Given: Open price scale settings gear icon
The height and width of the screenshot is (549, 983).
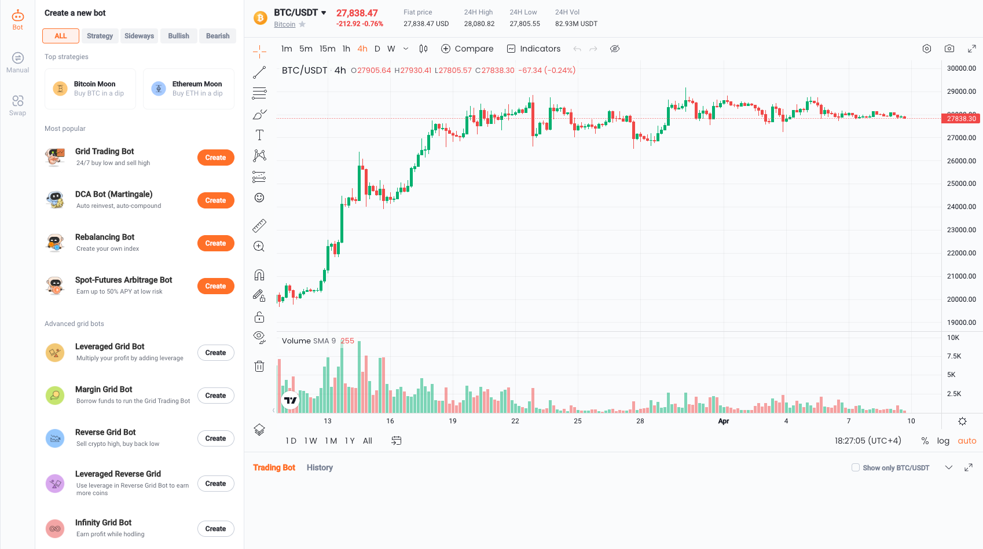Looking at the screenshot, I should [962, 421].
